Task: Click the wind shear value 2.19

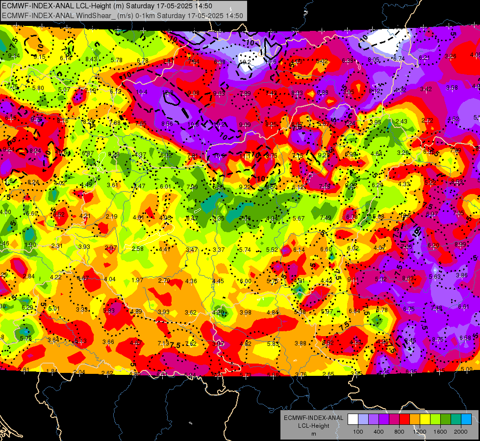Action: [x=112, y=217]
